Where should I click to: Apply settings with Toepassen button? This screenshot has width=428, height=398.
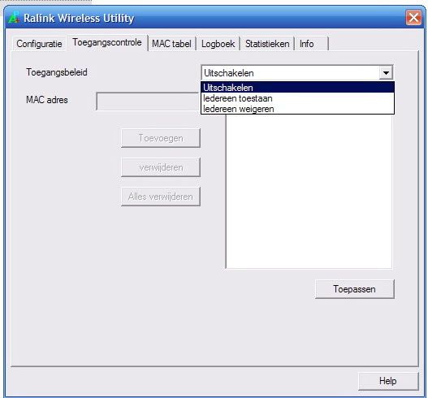(355, 289)
